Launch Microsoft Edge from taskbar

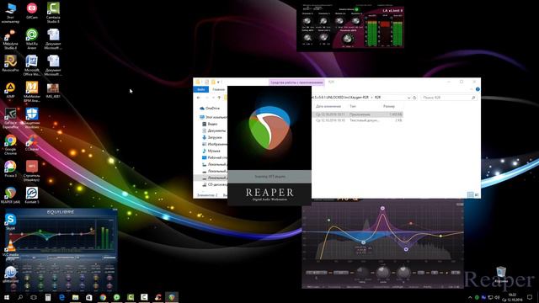click(x=61, y=297)
